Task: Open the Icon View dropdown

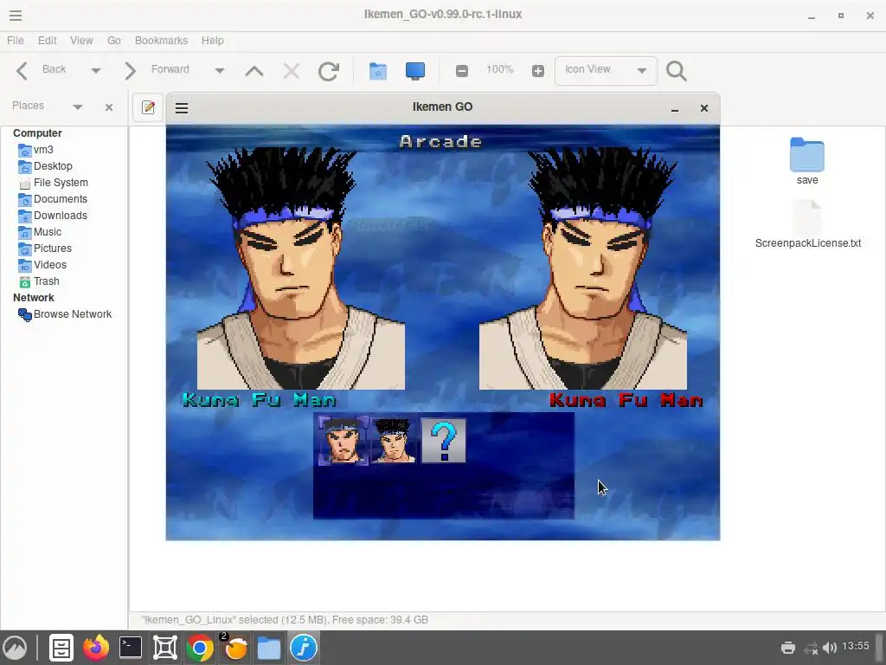Action: tap(606, 71)
